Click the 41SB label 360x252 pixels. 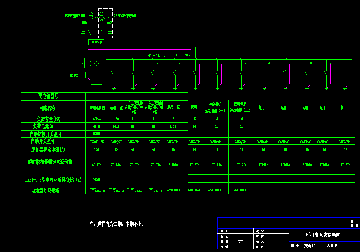(84, 23)
